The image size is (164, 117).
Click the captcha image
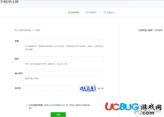point(87,89)
